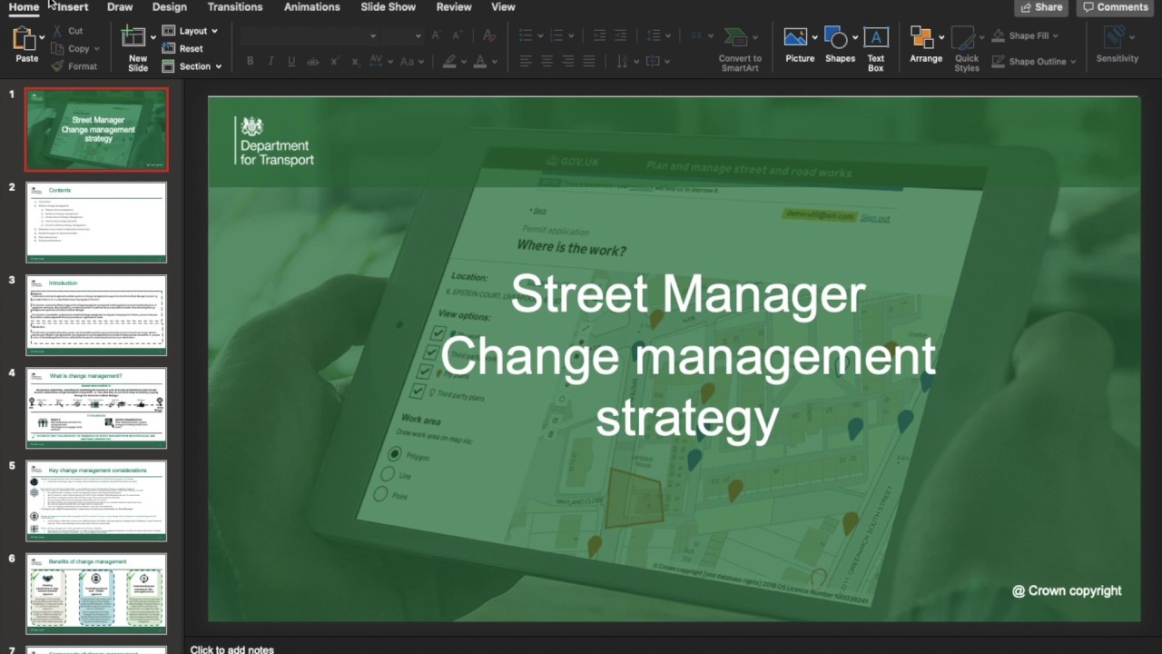Expand the Copy dropdown arrow
Image resolution: width=1162 pixels, height=654 pixels.
tap(96, 49)
